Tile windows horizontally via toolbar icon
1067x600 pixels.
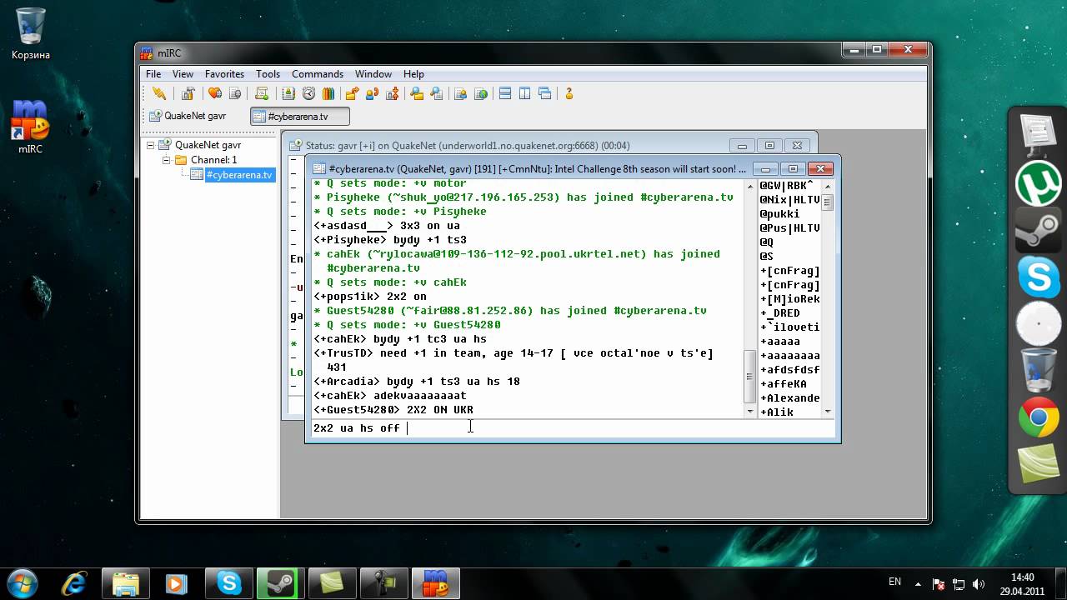click(x=505, y=94)
